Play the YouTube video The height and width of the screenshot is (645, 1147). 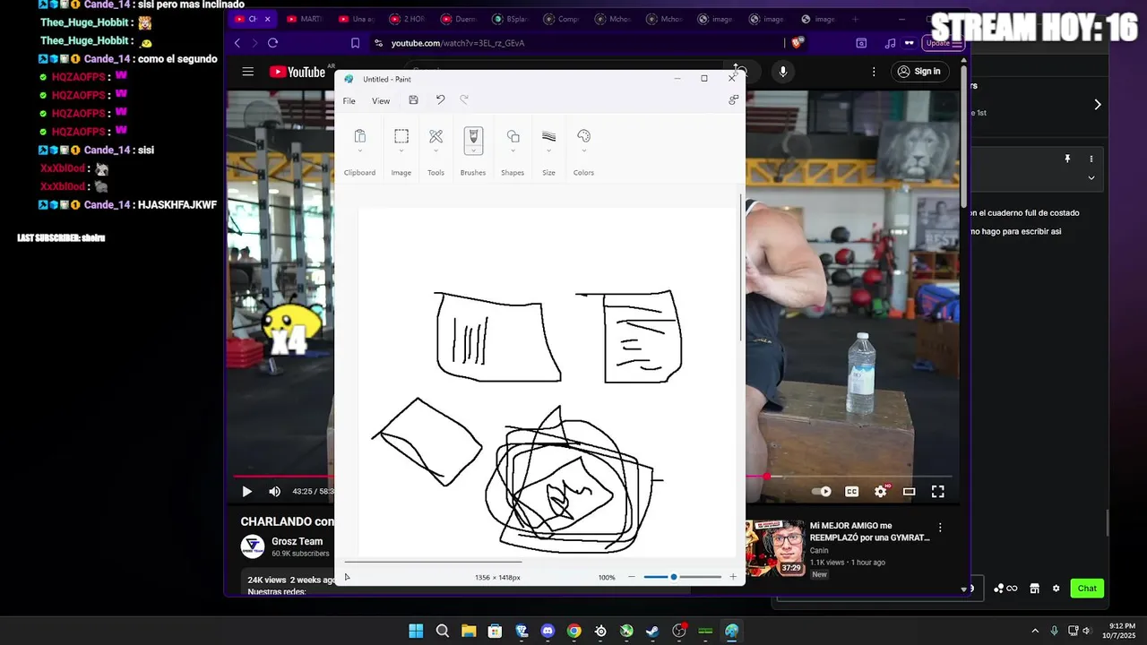click(247, 491)
